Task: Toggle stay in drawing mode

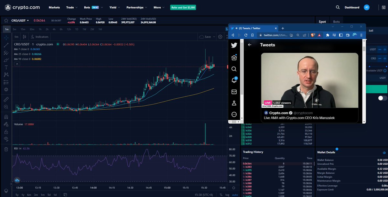Action: coord(6,124)
